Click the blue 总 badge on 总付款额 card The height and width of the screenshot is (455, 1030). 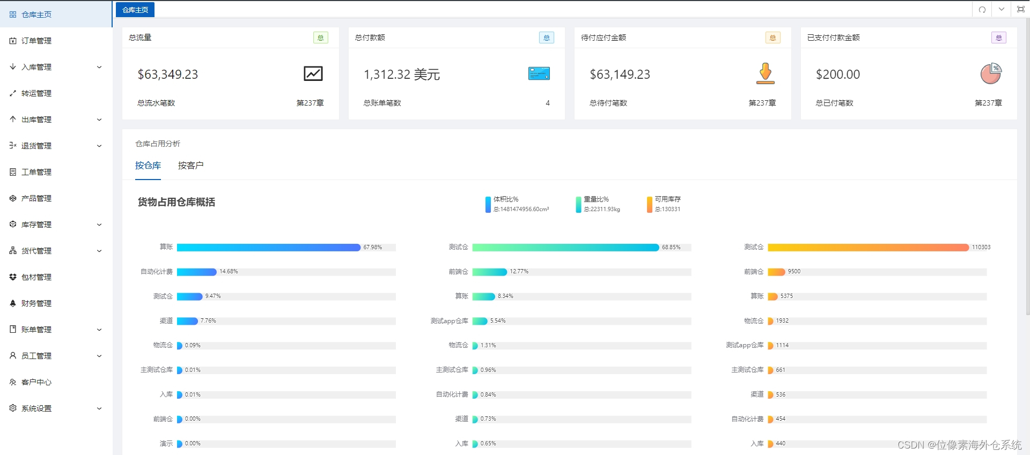547,38
